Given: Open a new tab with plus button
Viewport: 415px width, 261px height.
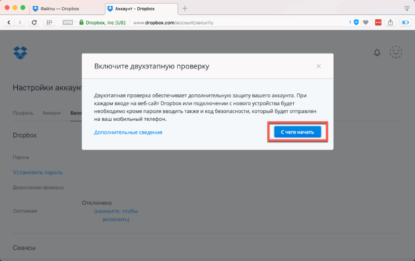Looking at the screenshot, I should coord(185,8).
